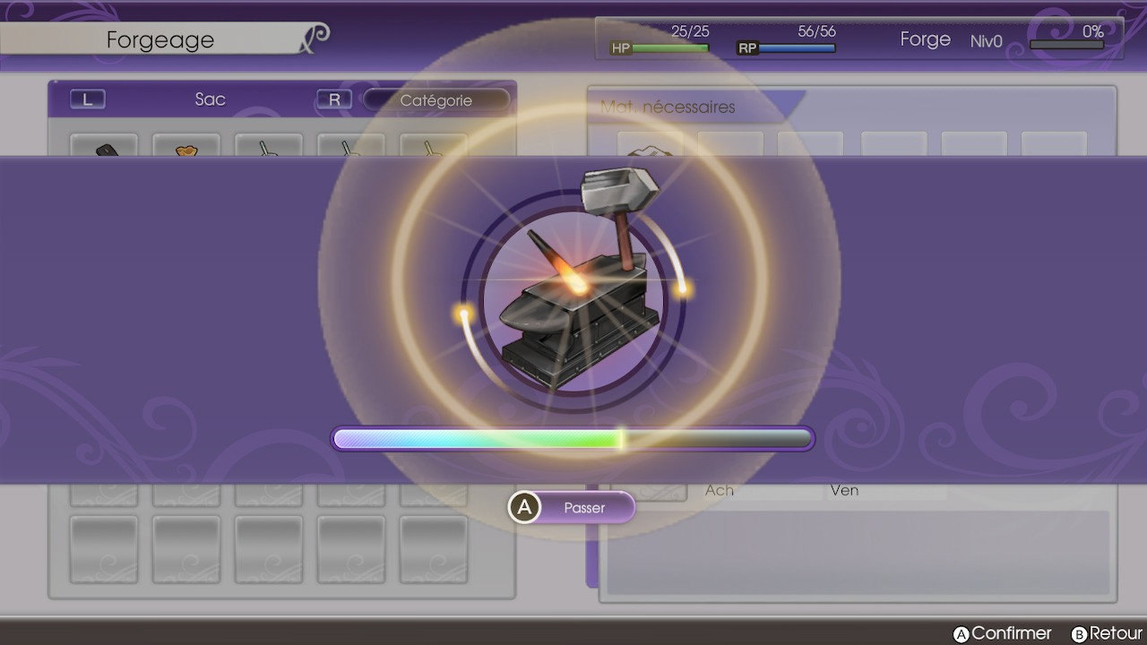
Task: Click the Forgeage title label
Action: (160, 39)
